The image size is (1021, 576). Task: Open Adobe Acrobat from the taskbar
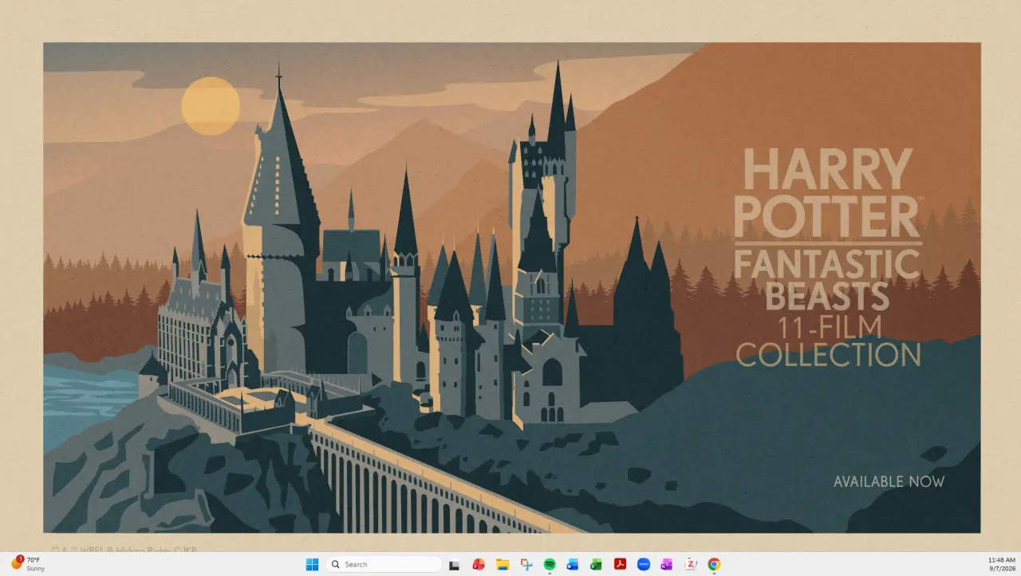click(620, 564)
